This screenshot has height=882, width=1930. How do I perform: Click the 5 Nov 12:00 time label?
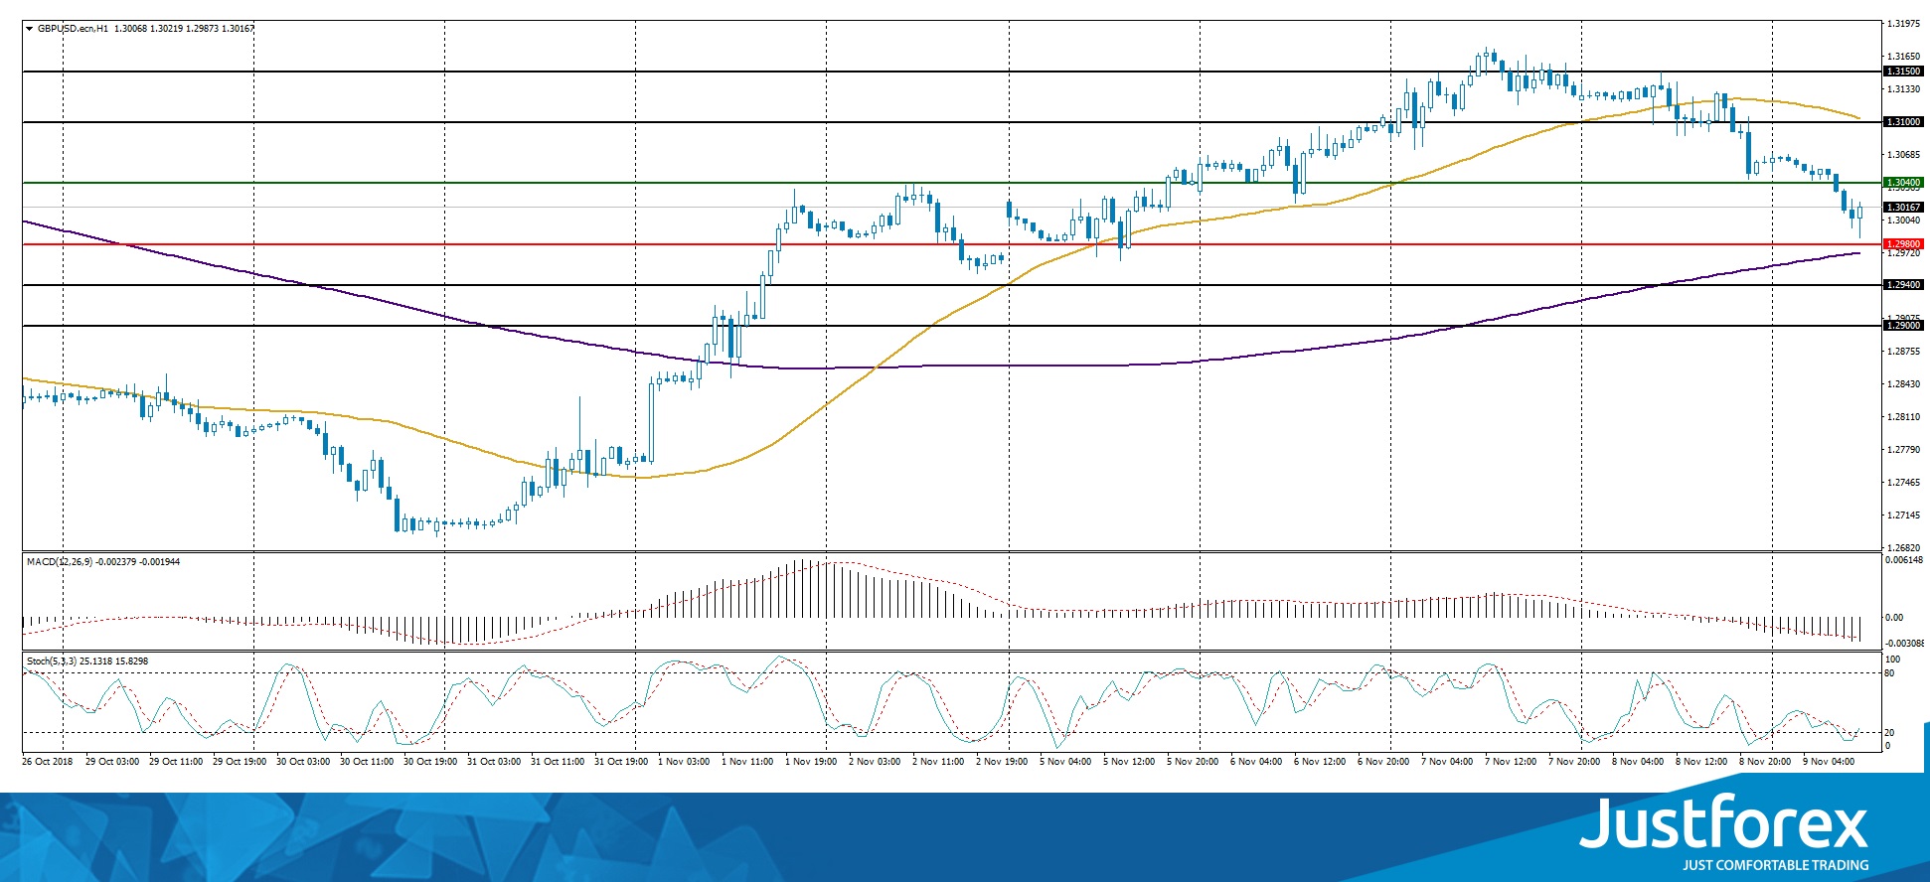click(x=1129, y=762)
